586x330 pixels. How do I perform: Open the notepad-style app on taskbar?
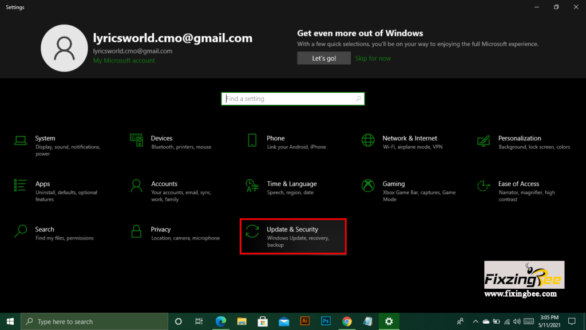coord(368,321)
